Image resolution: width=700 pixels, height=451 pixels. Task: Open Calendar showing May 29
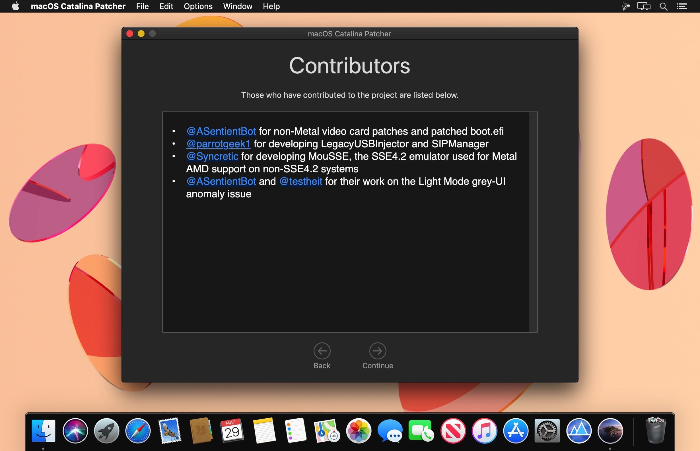[x=232, y=431]
